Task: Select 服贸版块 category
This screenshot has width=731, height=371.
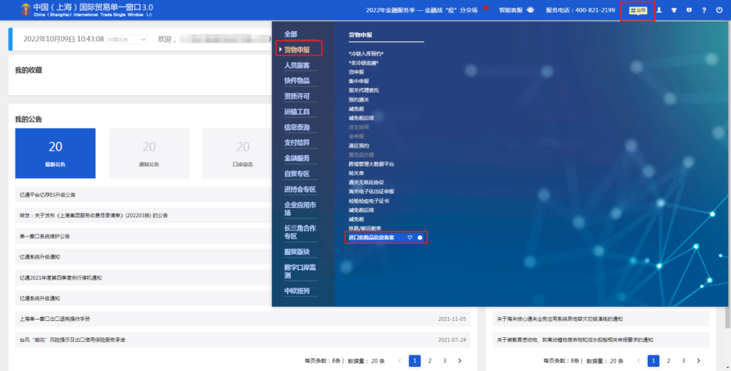Action: point(297,252)
